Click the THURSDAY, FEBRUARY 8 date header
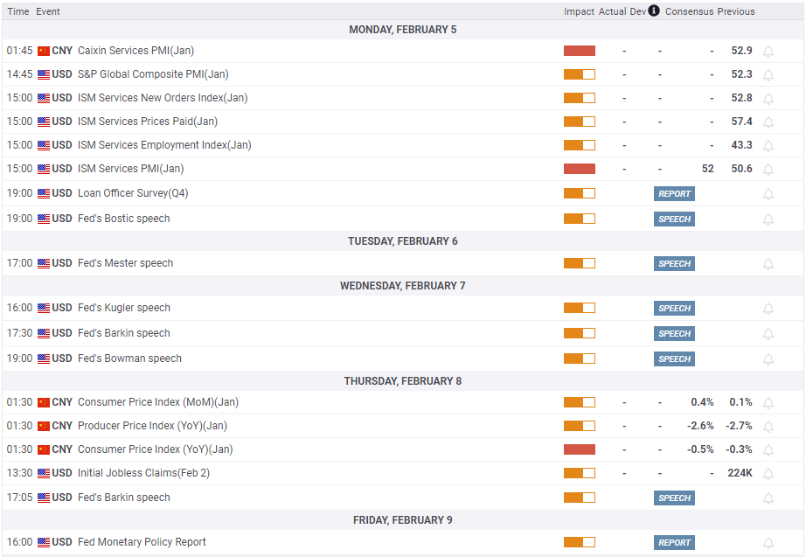The height and width of the screenshot is (557, 806). [x=402, y=381]
